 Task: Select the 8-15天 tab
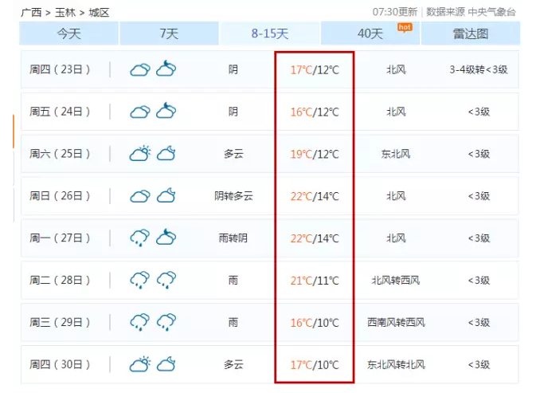(x=270, y=33)
